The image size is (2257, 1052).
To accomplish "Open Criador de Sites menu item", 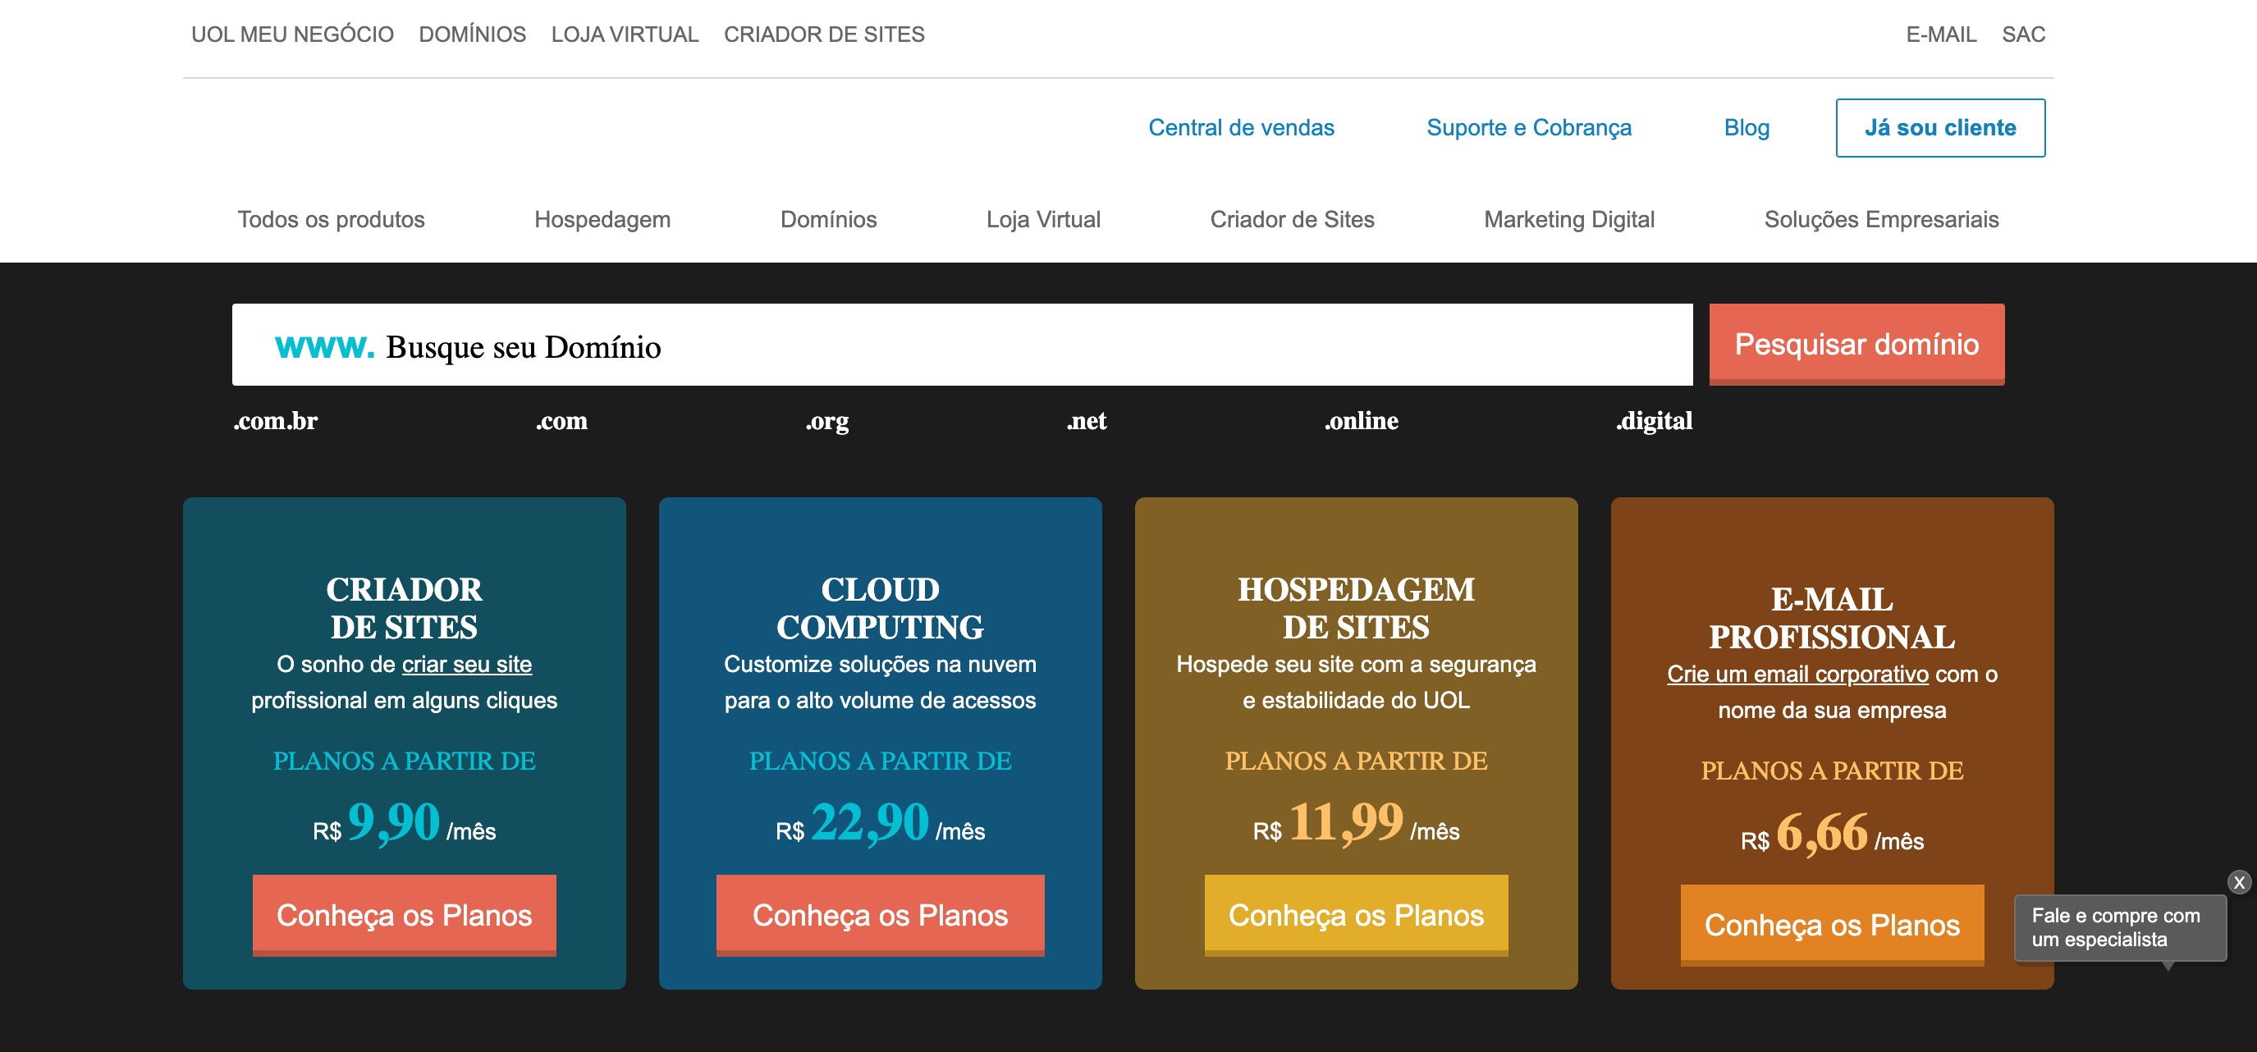I will tap(1292, 219).
